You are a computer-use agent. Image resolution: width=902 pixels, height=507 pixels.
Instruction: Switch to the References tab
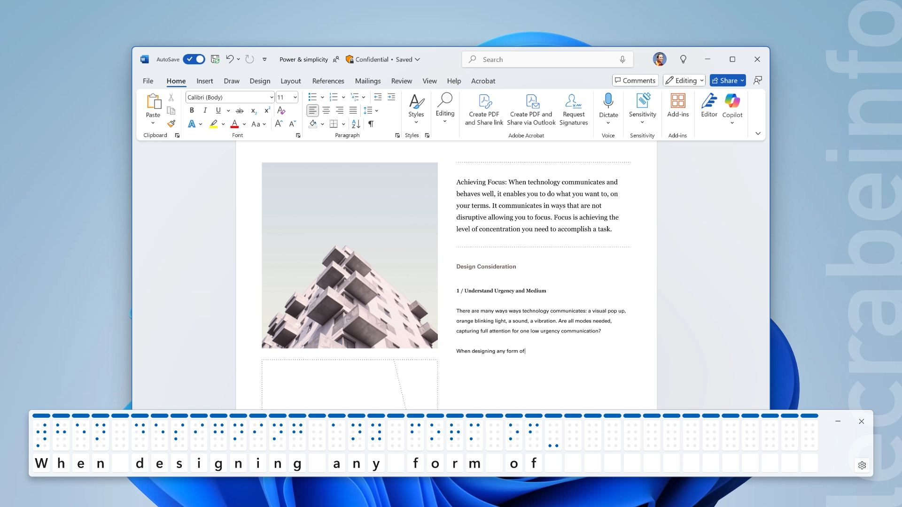pos(328,81)
